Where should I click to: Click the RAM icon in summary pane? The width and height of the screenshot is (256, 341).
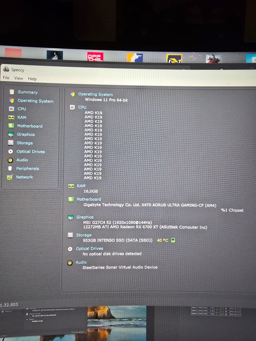[71, 186]
